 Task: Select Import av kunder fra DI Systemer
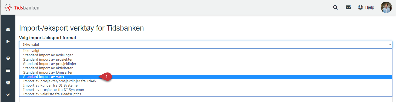[206, 85]
